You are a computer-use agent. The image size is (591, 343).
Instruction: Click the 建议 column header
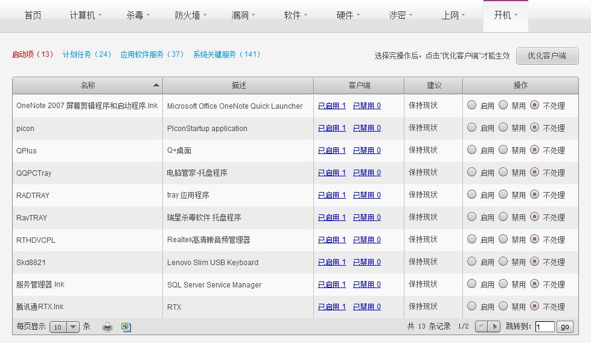(x=433, y=86)
